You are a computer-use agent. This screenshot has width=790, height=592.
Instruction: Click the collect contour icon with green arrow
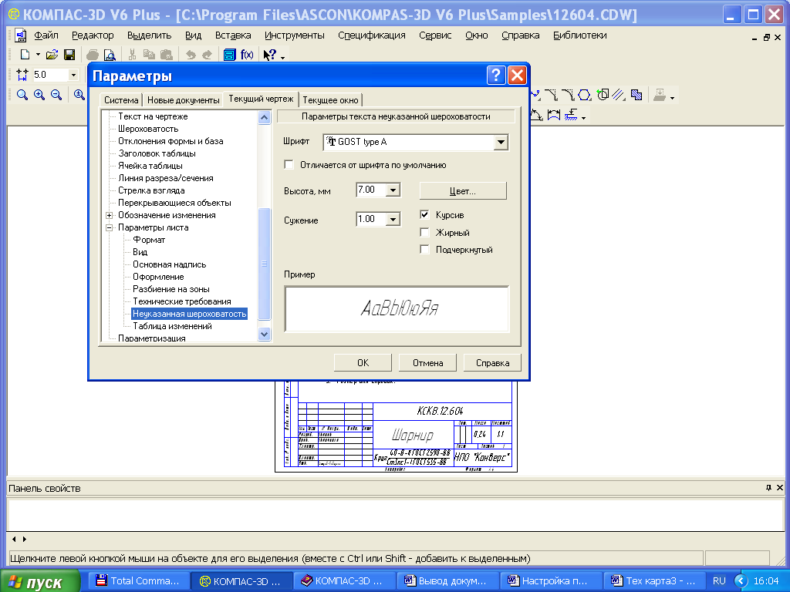(x=603, y=95)
